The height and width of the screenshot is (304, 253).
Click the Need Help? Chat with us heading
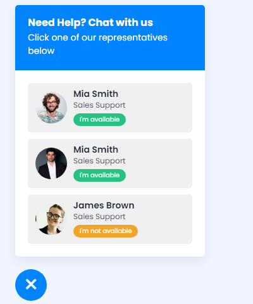tap(90, 23)
